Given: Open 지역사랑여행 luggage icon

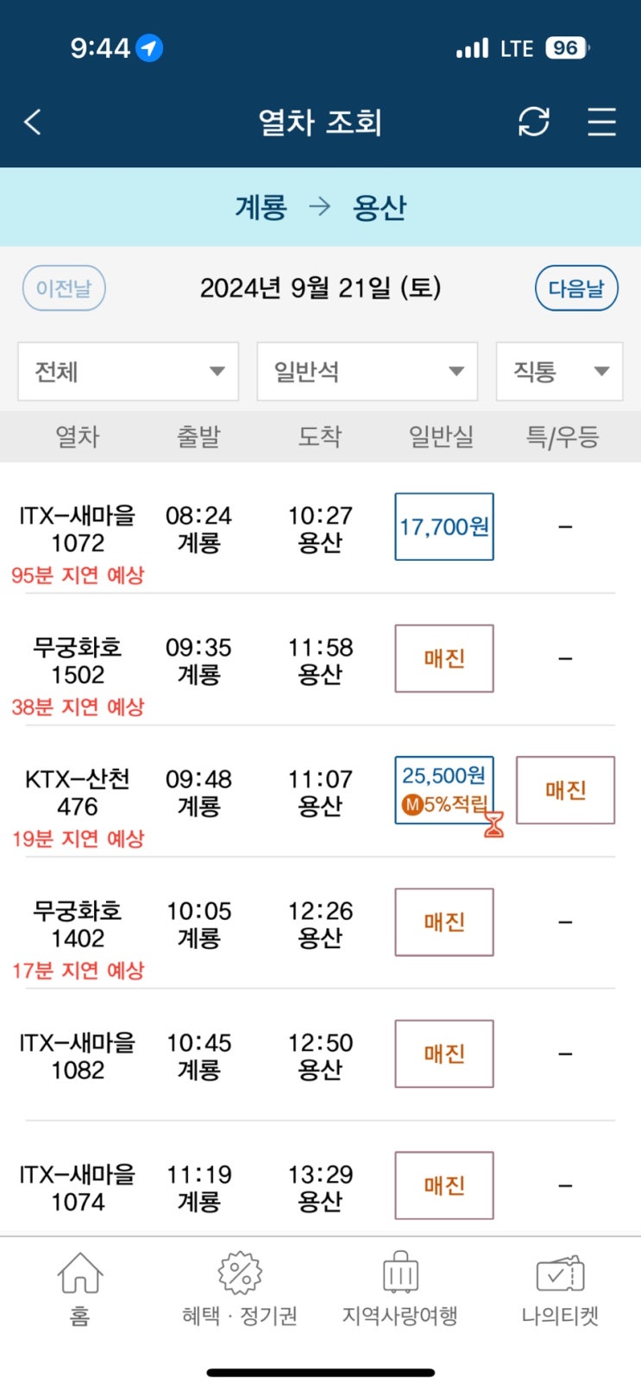Looking at the screenshot, I should coord(400,1274).
